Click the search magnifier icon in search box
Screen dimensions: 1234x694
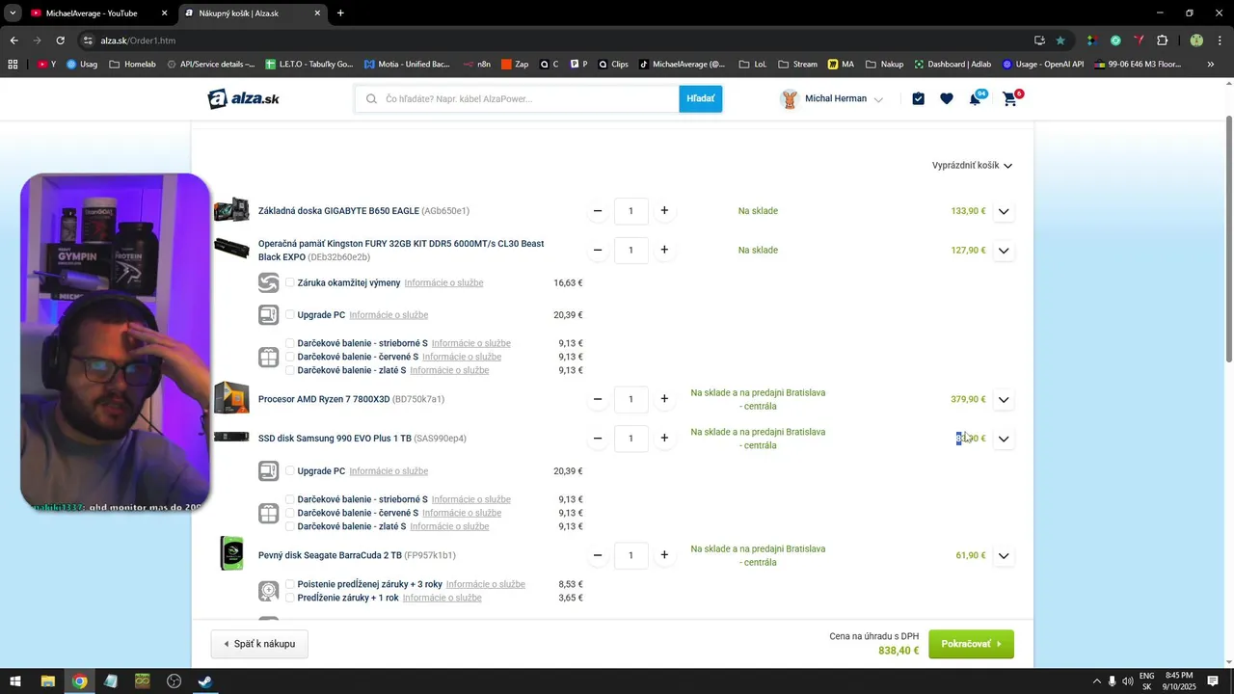pyautogui.click(x=371, y=98)
